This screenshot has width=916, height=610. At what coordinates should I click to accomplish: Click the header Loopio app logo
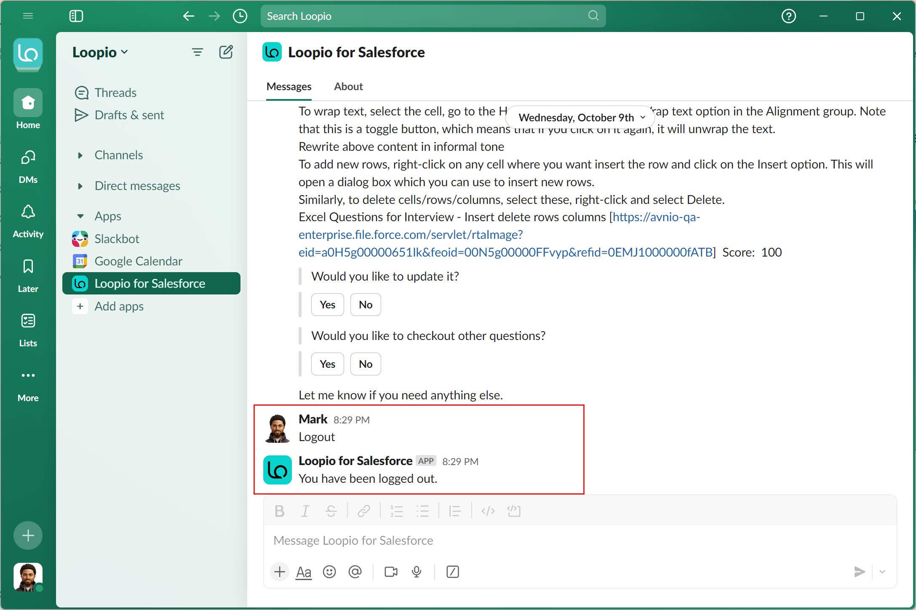pyautogui.click(x=272, y=52)
